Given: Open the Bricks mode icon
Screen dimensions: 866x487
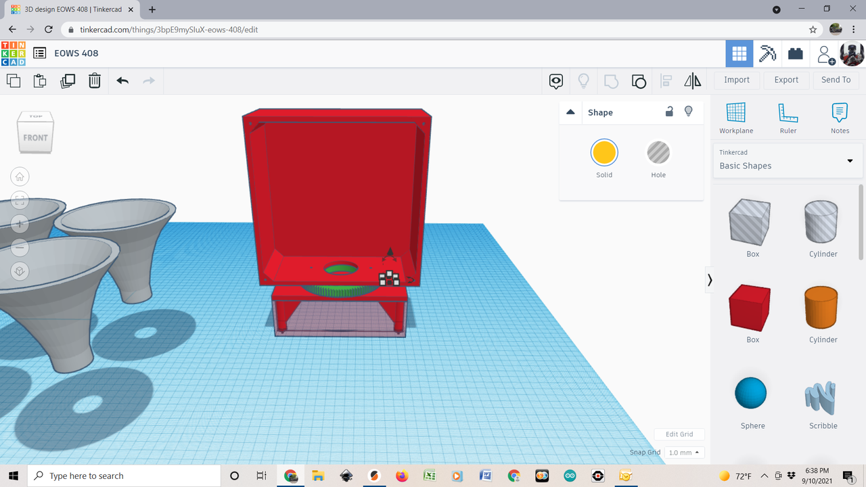Looking at the screenshot, I should click(x=796, y=53).
